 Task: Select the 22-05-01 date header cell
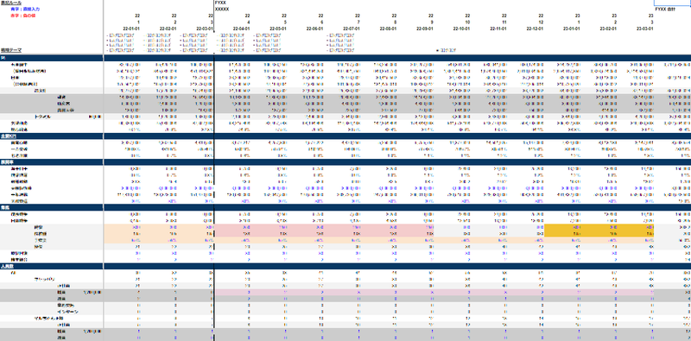pyautogui.click(x=277, y=28)
